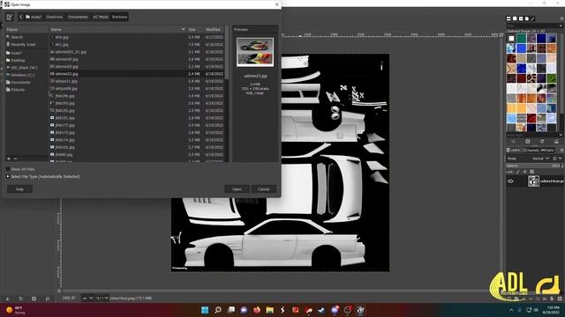Image resolution: width=565 pixels, height=317 pixels.
Task: Open the zoom percentage dropdown in status bar
Action: (x=102, y=299)
